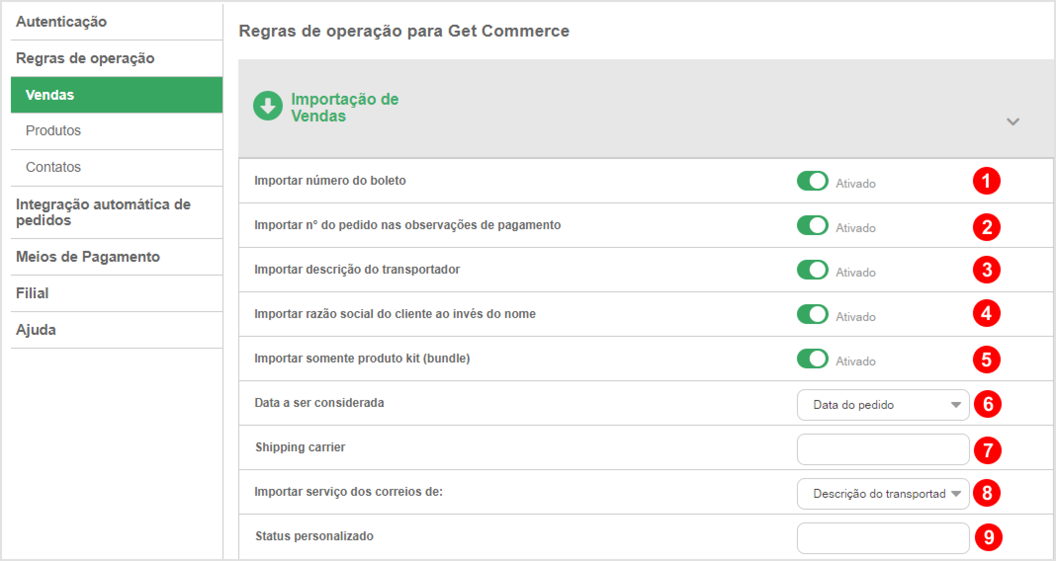Click red marker number 7
This screenshot has width=1056, height=561.
click(x=987, y=450)
